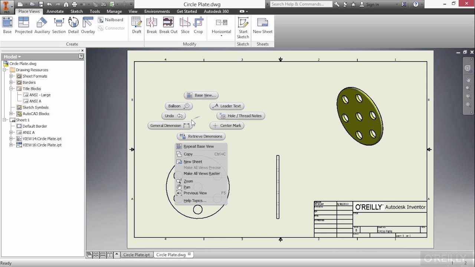Close the Model browser panel
The width and height of the screenshot is (475, 267).
[82, 50]
